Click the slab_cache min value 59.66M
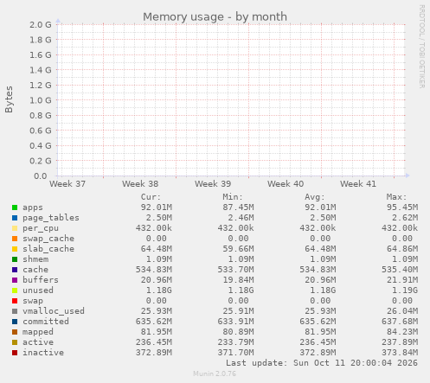The width and height of the screenshot is (430, 383). 238,249
